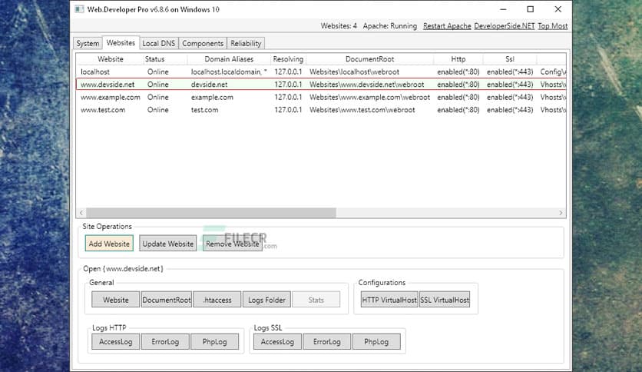Click the app icon in title bar
This screenshot has height=372, width=642.
[x=79, y=9]
